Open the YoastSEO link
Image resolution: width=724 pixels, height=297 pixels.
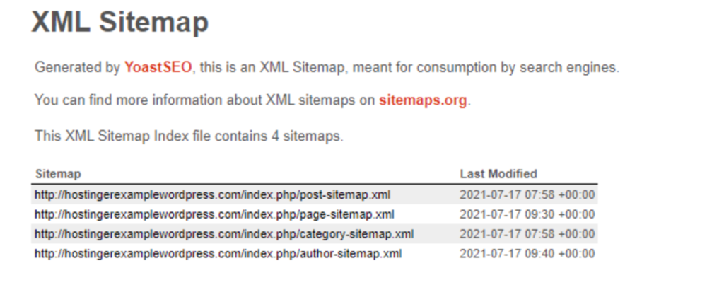point(159,68)
